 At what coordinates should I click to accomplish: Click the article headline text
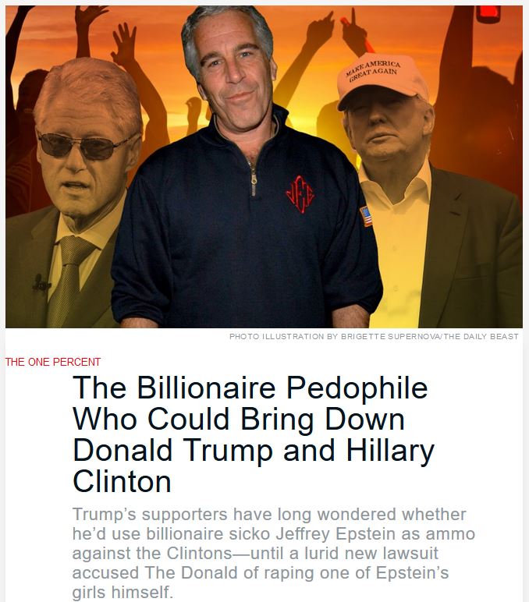coord(254,434)
